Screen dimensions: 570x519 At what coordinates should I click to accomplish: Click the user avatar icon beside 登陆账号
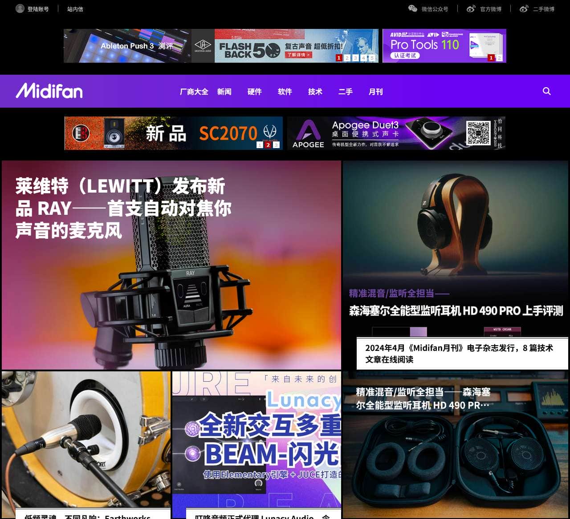(x=20, y=8)
